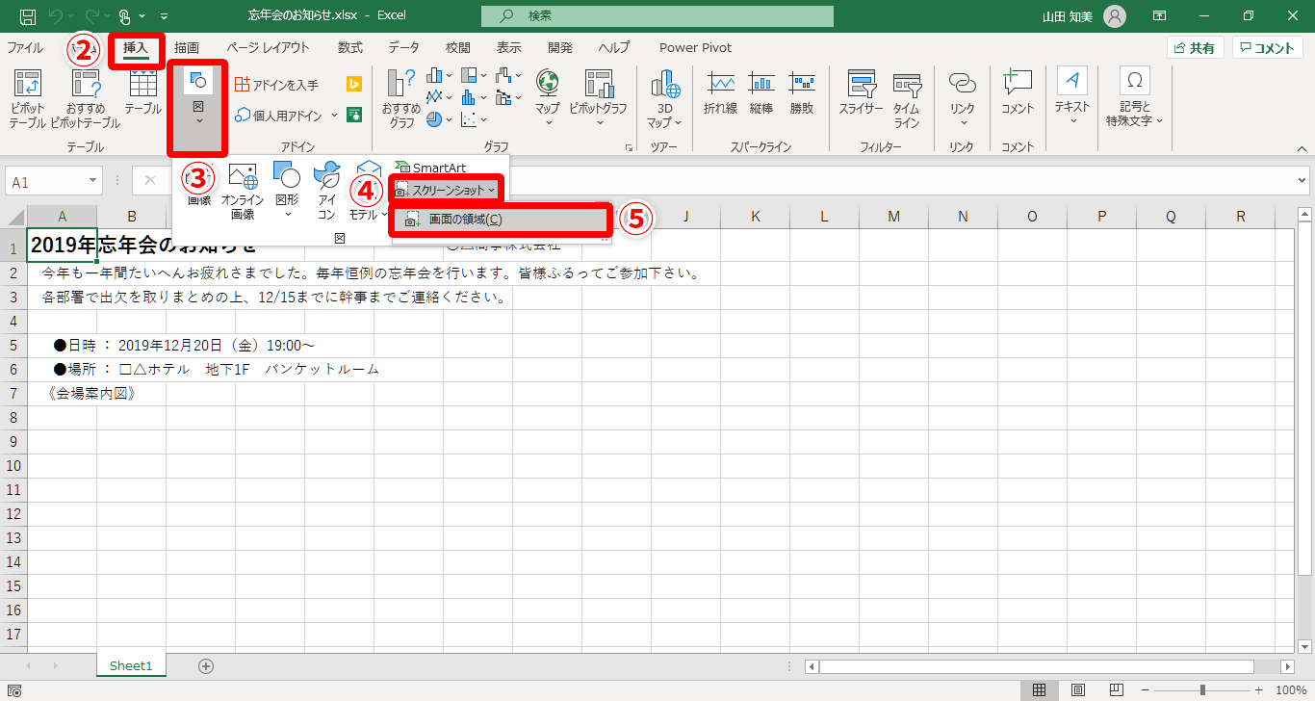Image resolution: width=1315 pixels, height=701 pixels.
Task: Select 画面の領域(C) menu item
Action: point(501,220)
